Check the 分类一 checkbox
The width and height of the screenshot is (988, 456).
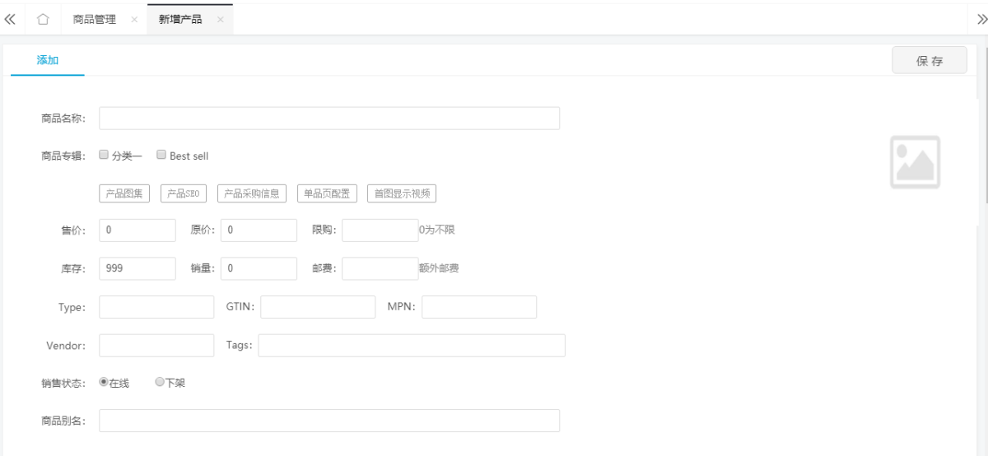104,154
